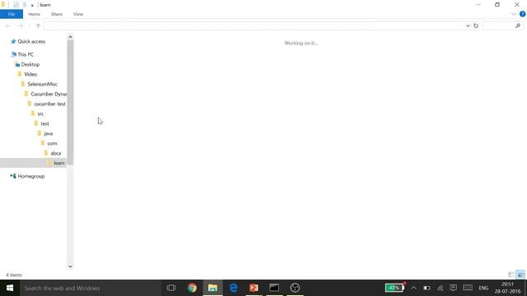Screen dimensions: 527x296
Task: Open Action Center notifications icon
Action: tap(453, 288)
